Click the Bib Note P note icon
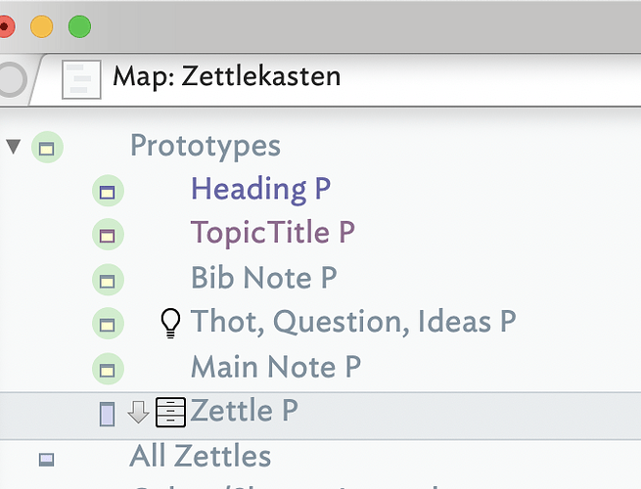 pos(108,281)
